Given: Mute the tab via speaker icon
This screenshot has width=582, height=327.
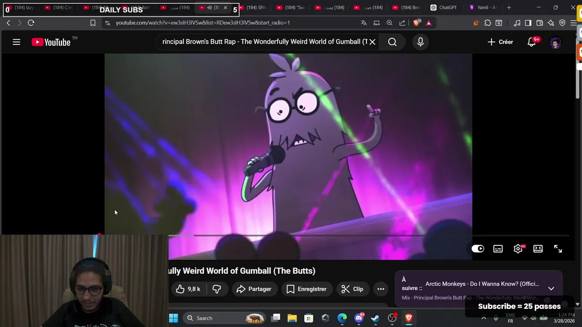Looking at the screenshot, I should click(210, 7).
